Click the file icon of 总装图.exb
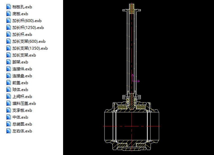Screen dimensions: 214x155 pos(8,124)
